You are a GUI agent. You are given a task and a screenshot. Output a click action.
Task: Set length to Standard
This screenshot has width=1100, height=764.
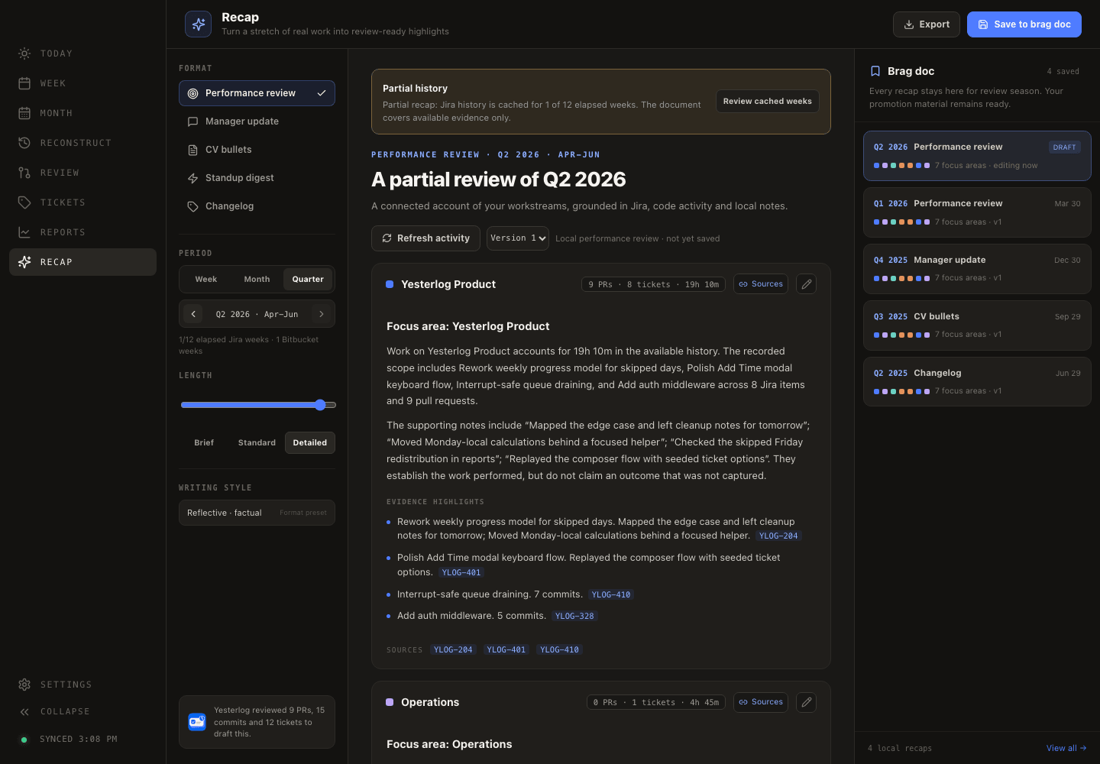pyautogui.click(x=257, y=443)
